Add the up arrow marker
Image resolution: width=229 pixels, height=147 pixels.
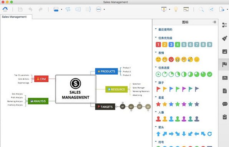point(158,134)
